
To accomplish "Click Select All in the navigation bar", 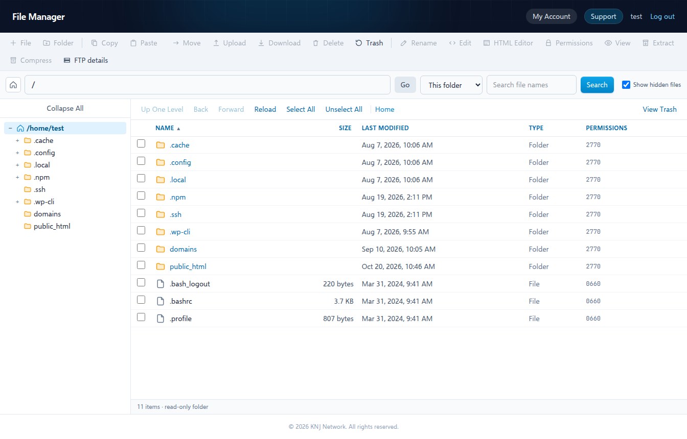I will pyautogui.click(x=301, y=109).
